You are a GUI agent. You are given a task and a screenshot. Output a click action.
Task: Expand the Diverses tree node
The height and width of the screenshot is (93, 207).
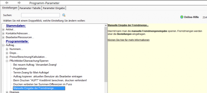7,92
